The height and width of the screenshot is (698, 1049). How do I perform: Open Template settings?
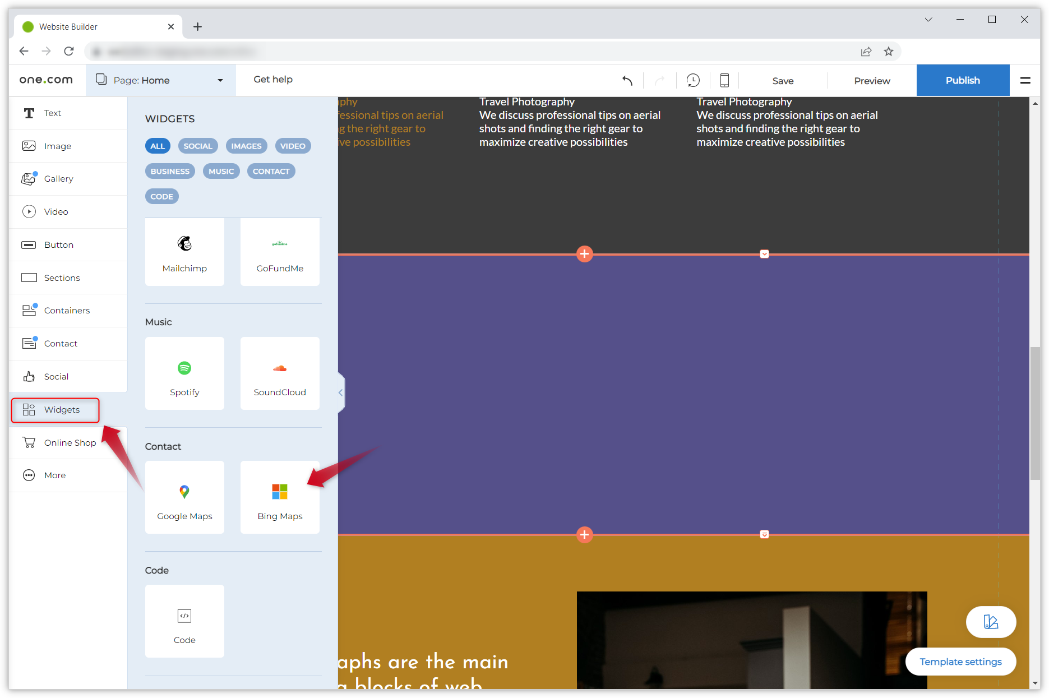pyautogui.click(x=960, y=662)
